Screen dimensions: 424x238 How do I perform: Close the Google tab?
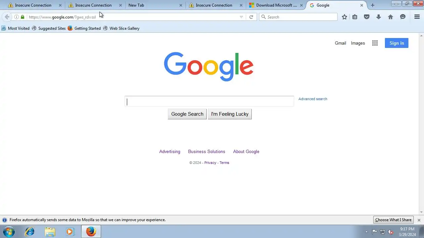pos(362,5)
